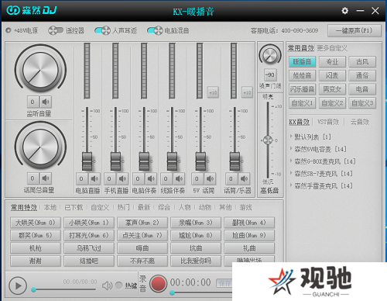Play the 乌鸦飞过 sound effect
387x301 pixels.
pos(89,248)
